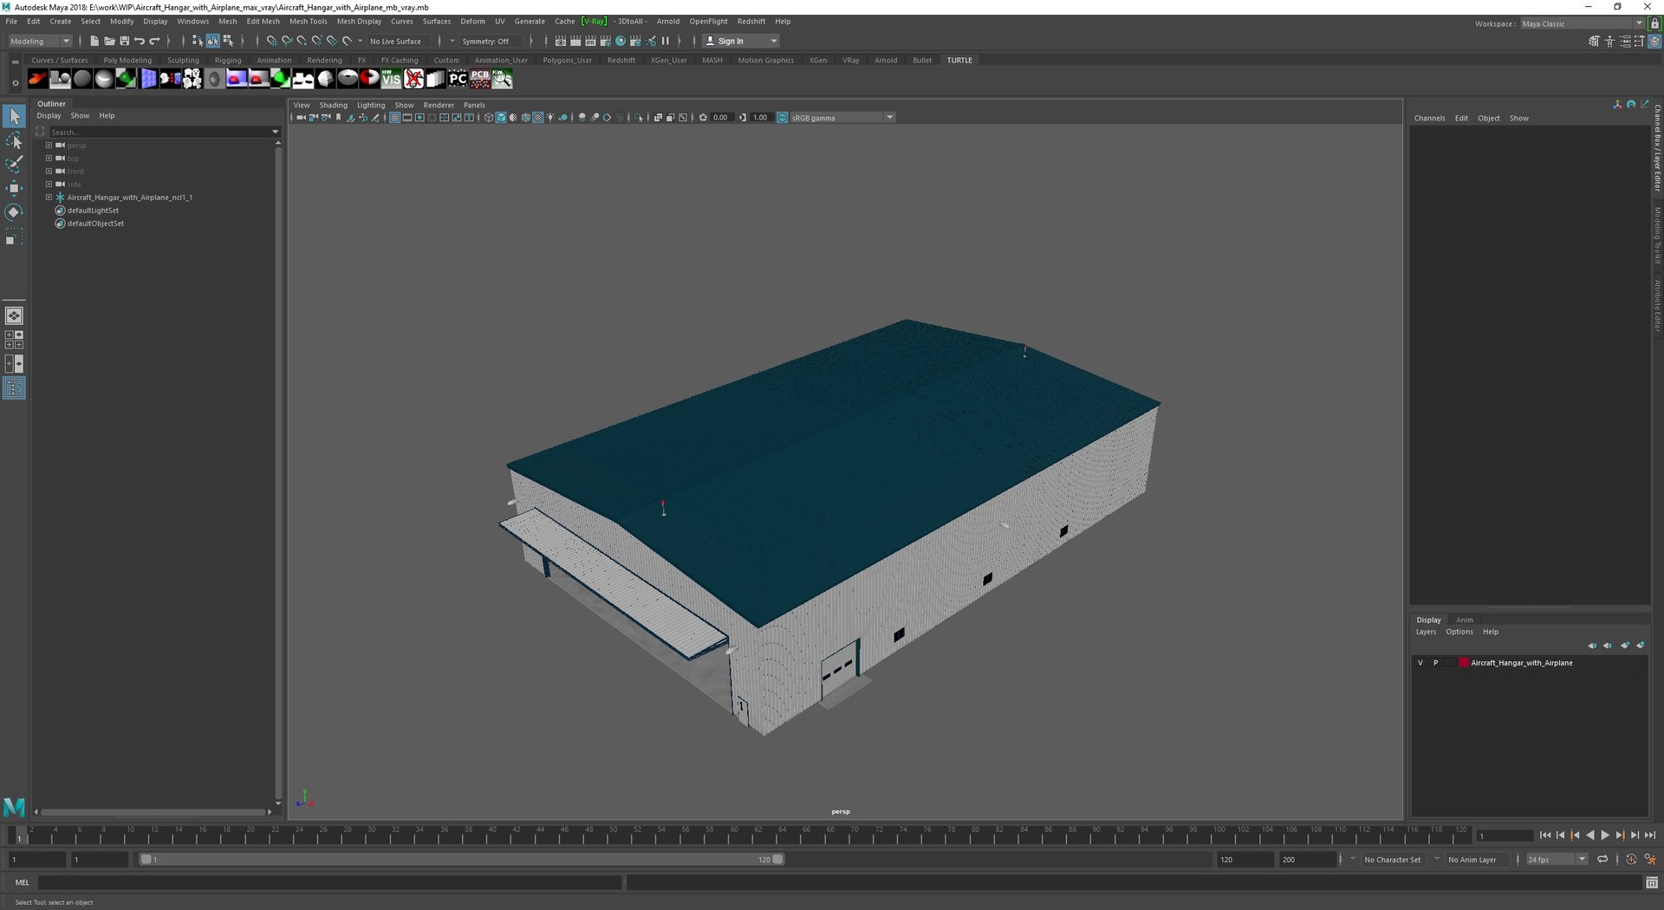The height and width of the screenshot is (910, 1664).
Task: Click the red crossed-out shelf icon
Action: [413, 79]
